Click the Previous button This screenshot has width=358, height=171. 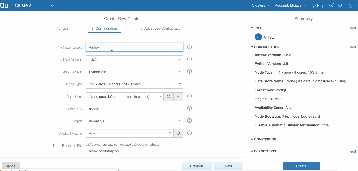(197, 166)
